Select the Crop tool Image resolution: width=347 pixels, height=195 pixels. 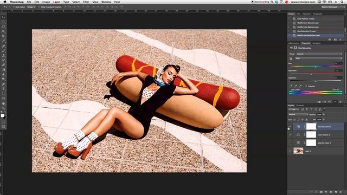[3, 36]
